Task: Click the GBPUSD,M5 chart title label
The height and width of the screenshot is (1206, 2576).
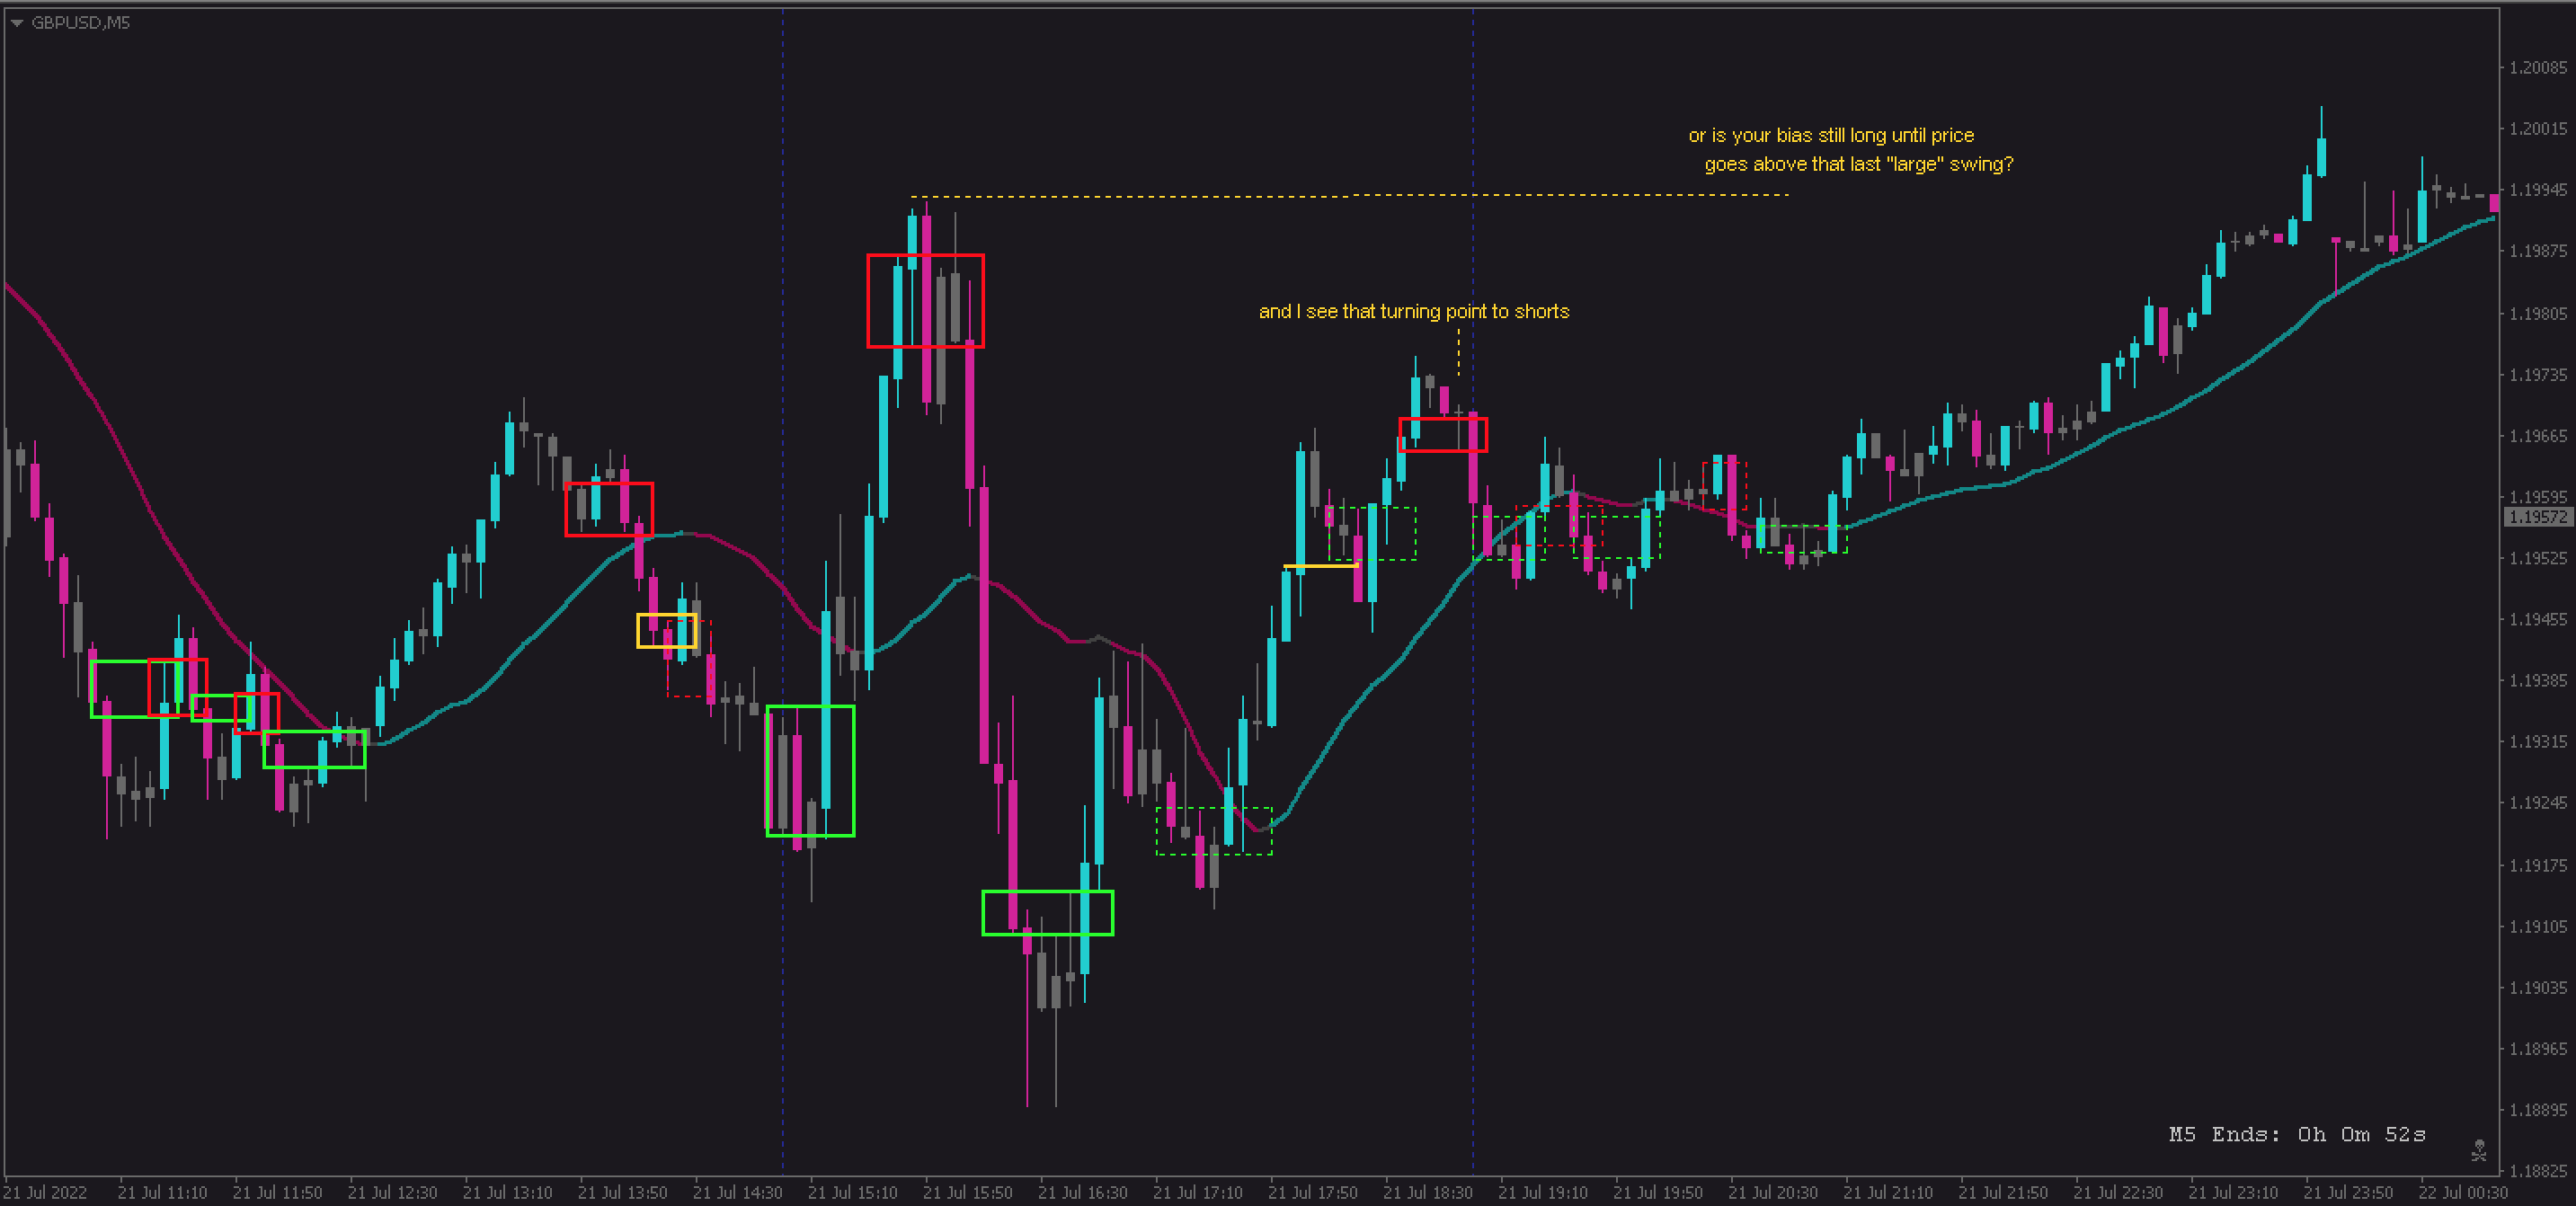Action: pyautogui.click(x=81, y=23)
